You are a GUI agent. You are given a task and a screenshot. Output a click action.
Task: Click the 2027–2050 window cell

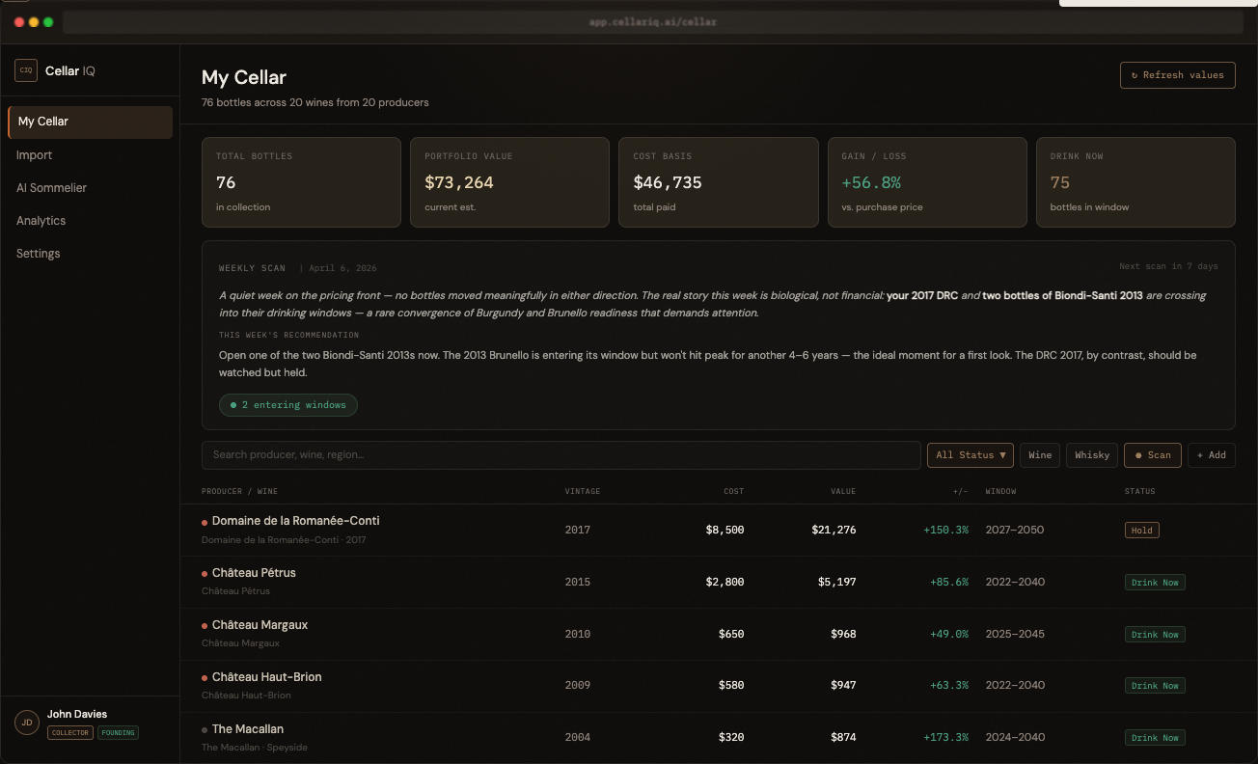[x=1015, y=531]
